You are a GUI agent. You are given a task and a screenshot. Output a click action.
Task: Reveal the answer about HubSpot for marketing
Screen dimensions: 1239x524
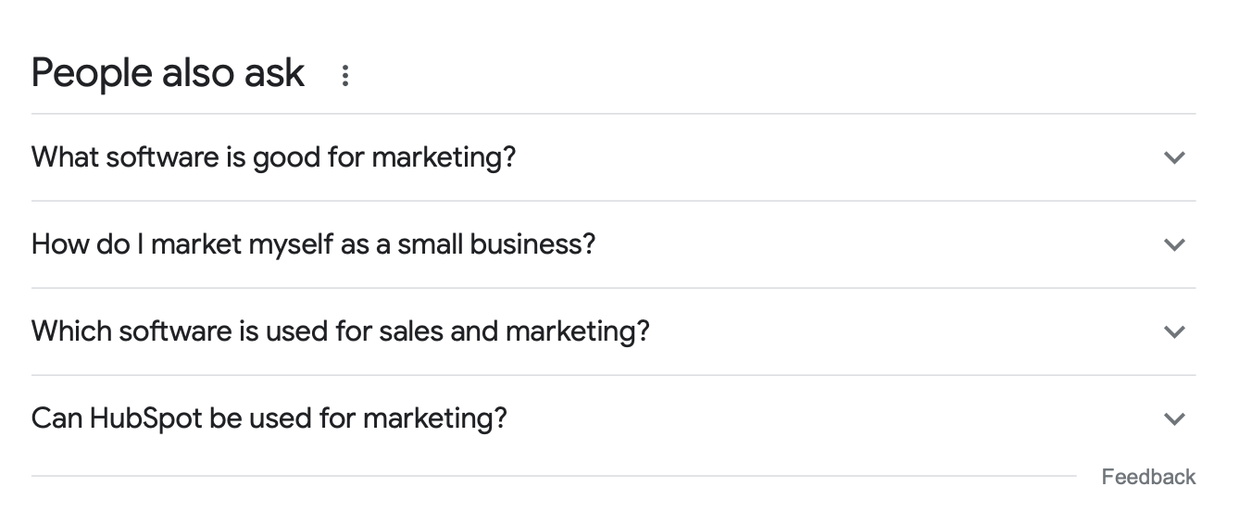coord(611,418)
